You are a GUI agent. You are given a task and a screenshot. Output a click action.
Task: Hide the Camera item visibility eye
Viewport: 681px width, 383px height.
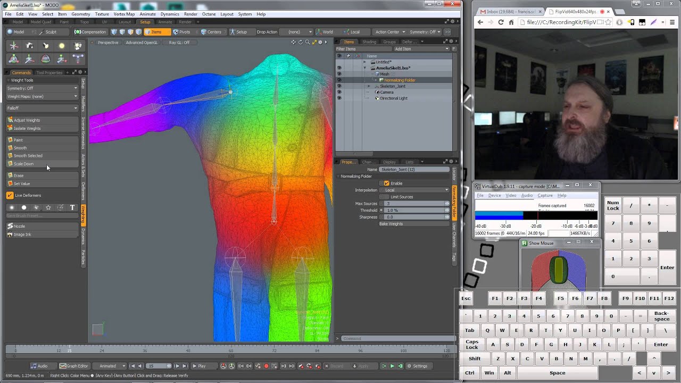(x=339, y=92)
